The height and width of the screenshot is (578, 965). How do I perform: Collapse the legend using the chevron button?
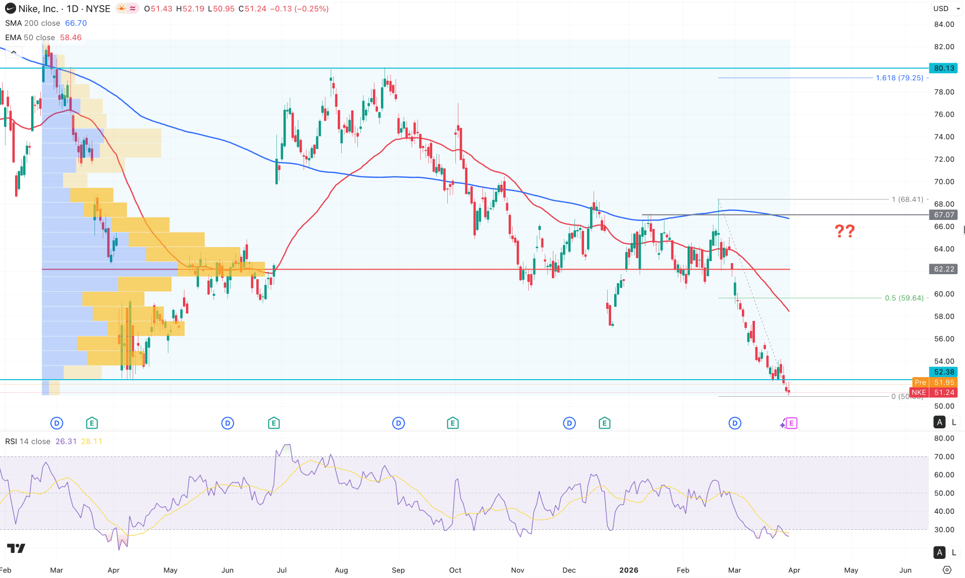click(x=14, y=52)
